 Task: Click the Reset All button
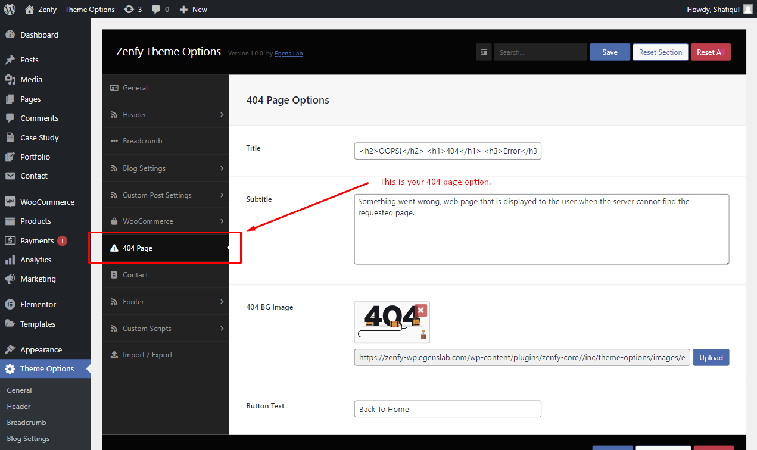coord(711,52)
